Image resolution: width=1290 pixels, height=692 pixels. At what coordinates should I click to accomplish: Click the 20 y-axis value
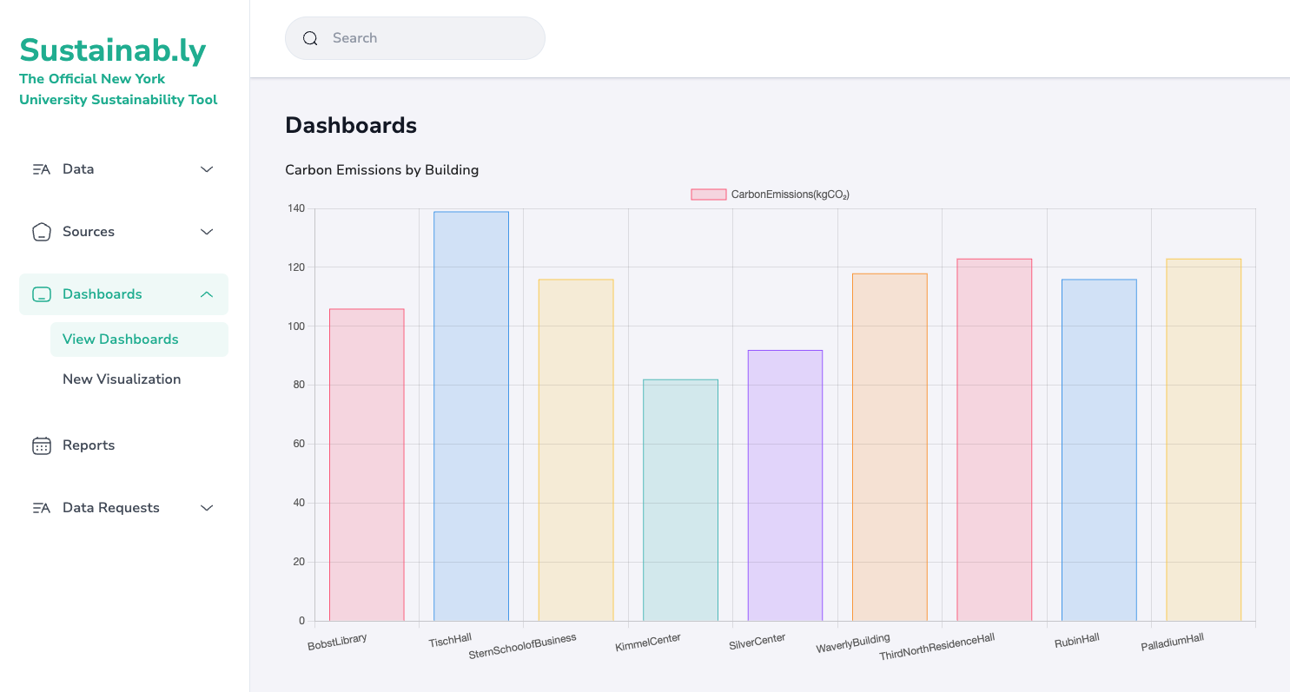(x=299, y=562)
